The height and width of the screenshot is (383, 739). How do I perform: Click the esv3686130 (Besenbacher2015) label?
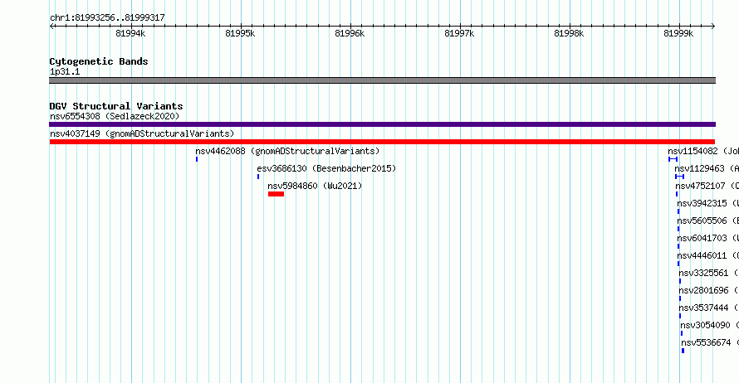[x=326, y=168]
